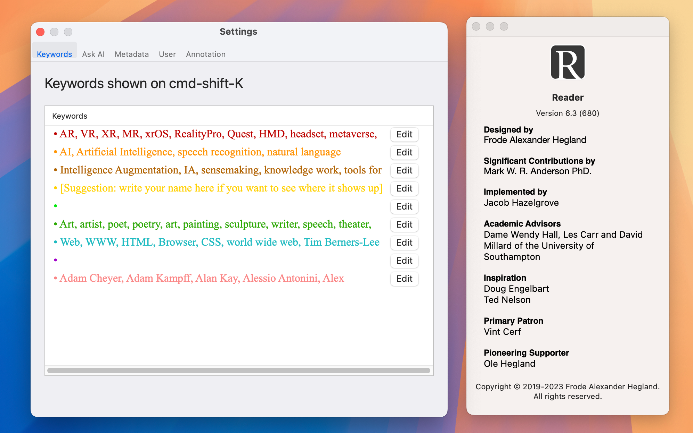Select red keyword text 'AR, VR, XR, MR'
This screenshot has width=693, height=433.
coord(99,134)
